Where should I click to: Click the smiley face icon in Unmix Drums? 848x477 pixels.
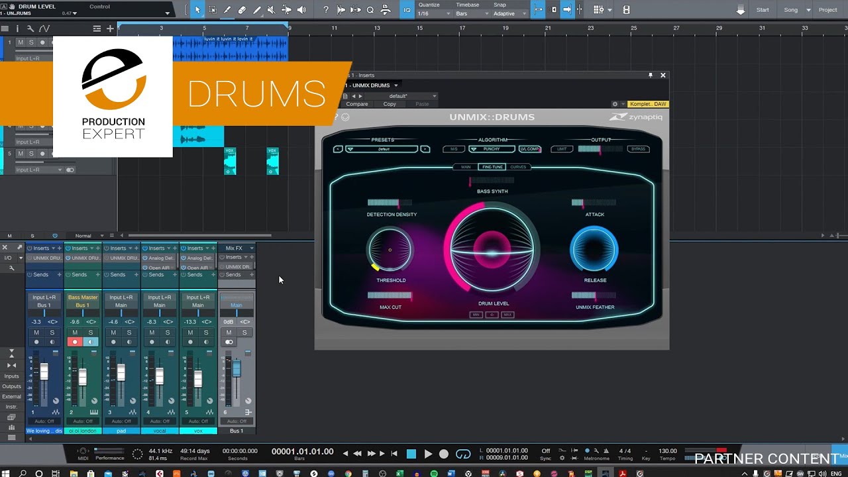345,117
